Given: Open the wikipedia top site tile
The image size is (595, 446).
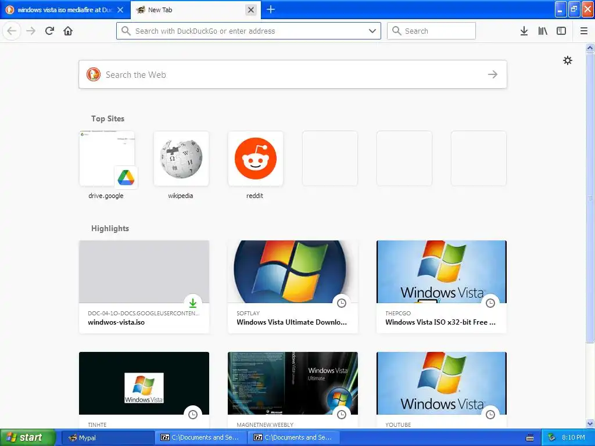Looking at the screenshot, I should click(x=181, y=159).
